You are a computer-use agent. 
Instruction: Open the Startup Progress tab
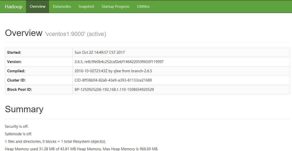tap(115, 6)
